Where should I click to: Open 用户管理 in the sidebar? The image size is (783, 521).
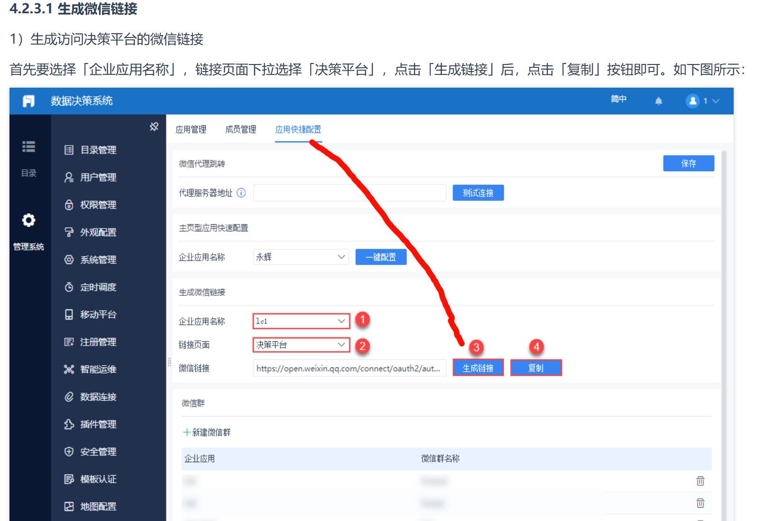(x=98, y=177)
